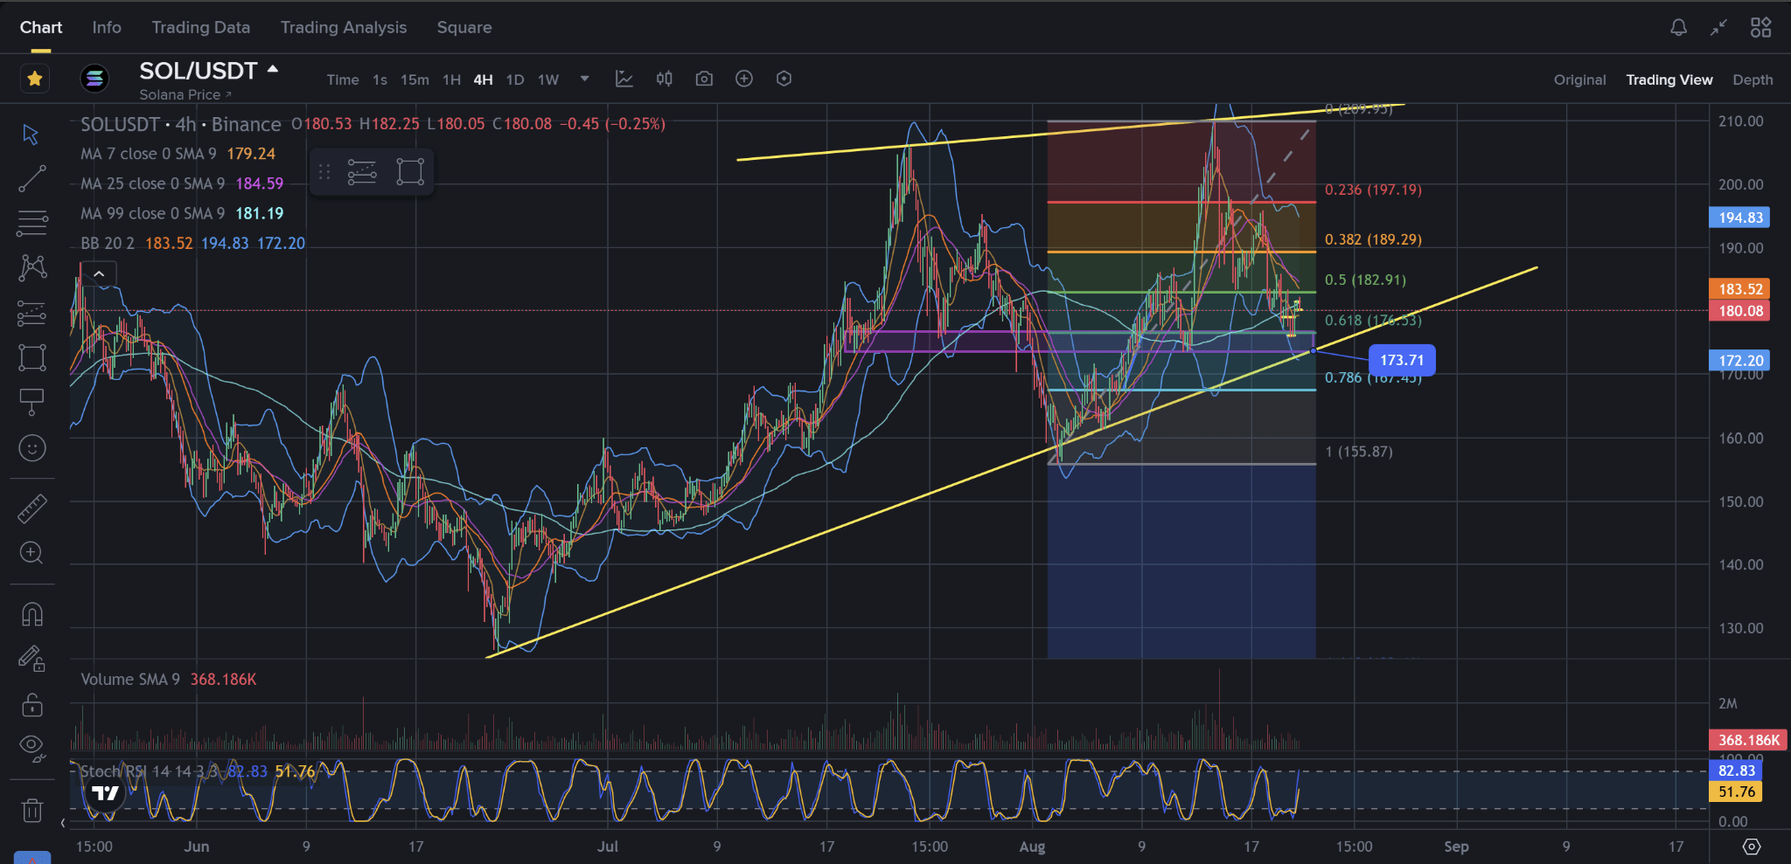Image resolution: width=1791 pixels, height=864 pixels.
Task: Select the XABCD pattern tool
Action: (31, 267)
